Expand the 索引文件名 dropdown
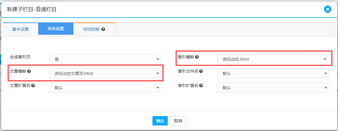This screenshot has width=338, height=131. 273,74
